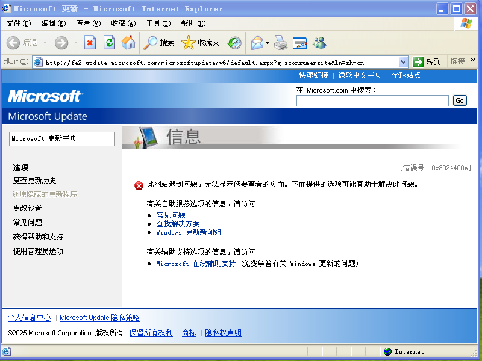Screen dimensions: 482x361
Task: Click the Windows flag logo
Action: pyautogui.click(x=466, y=23)
